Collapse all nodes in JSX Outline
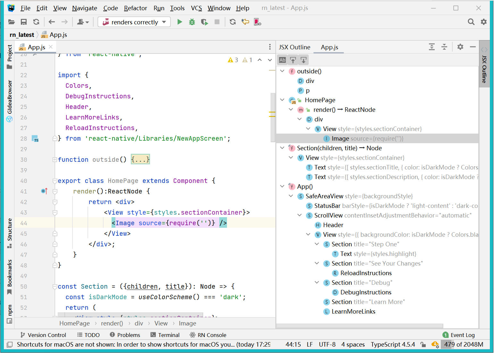 coord(444,47)
